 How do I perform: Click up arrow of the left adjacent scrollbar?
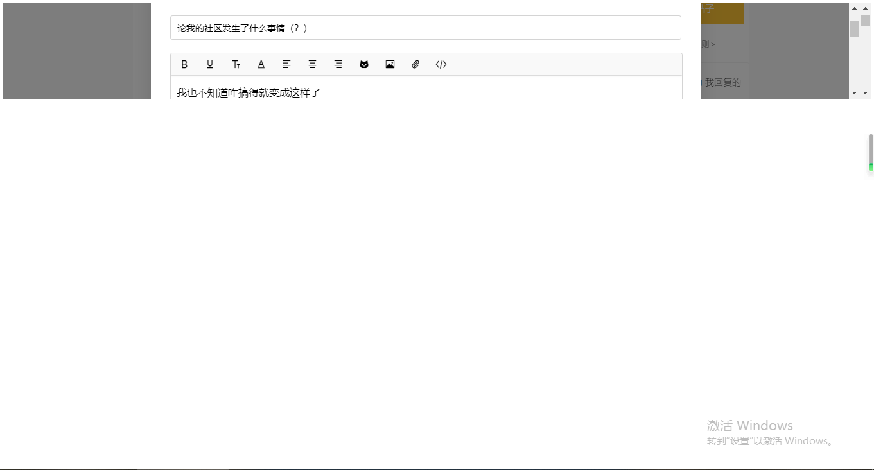click(855, 8)
